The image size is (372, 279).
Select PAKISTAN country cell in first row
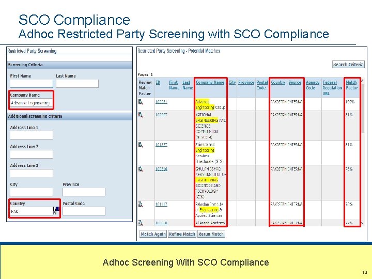(x=278, y=102)
